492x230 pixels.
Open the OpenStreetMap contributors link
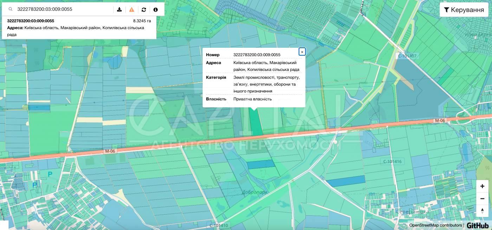click(435, 225)
